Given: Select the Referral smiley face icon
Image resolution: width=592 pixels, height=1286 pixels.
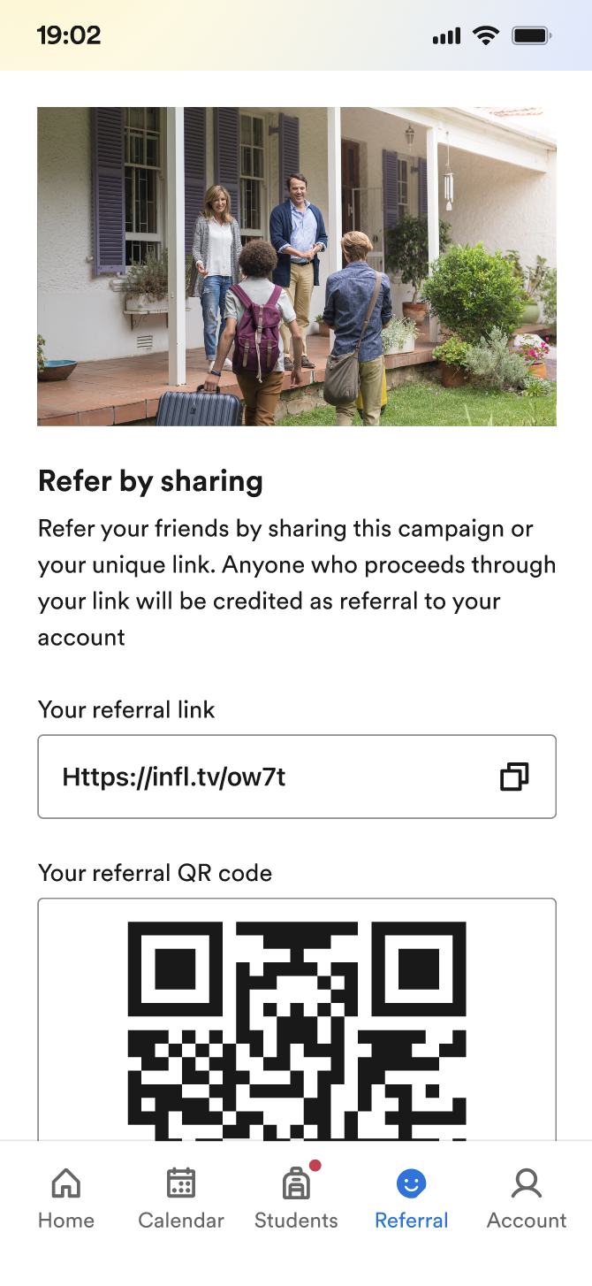Looking at the screenshot, I should 412,1183.
